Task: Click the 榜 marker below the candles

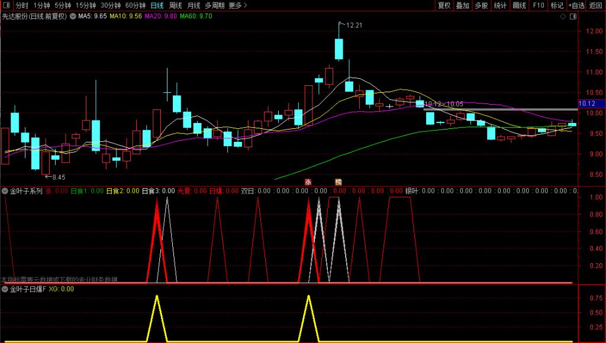Action: coord(338,182)
